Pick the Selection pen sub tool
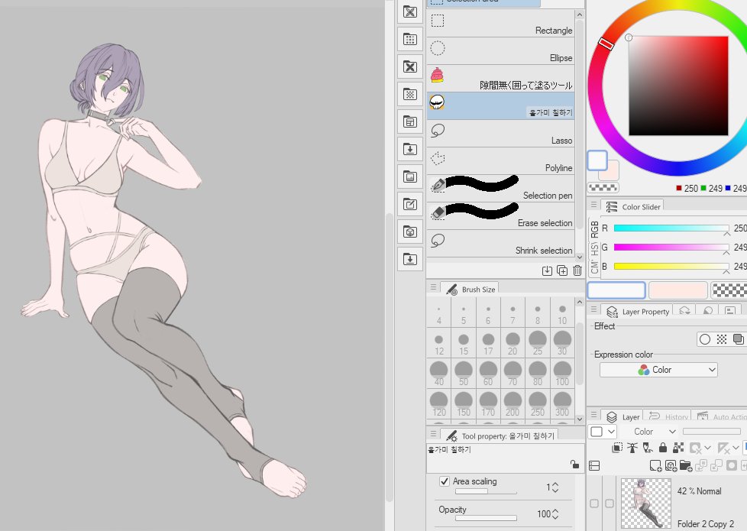This screenshot has height=531, width=747. tap(500, 189)
